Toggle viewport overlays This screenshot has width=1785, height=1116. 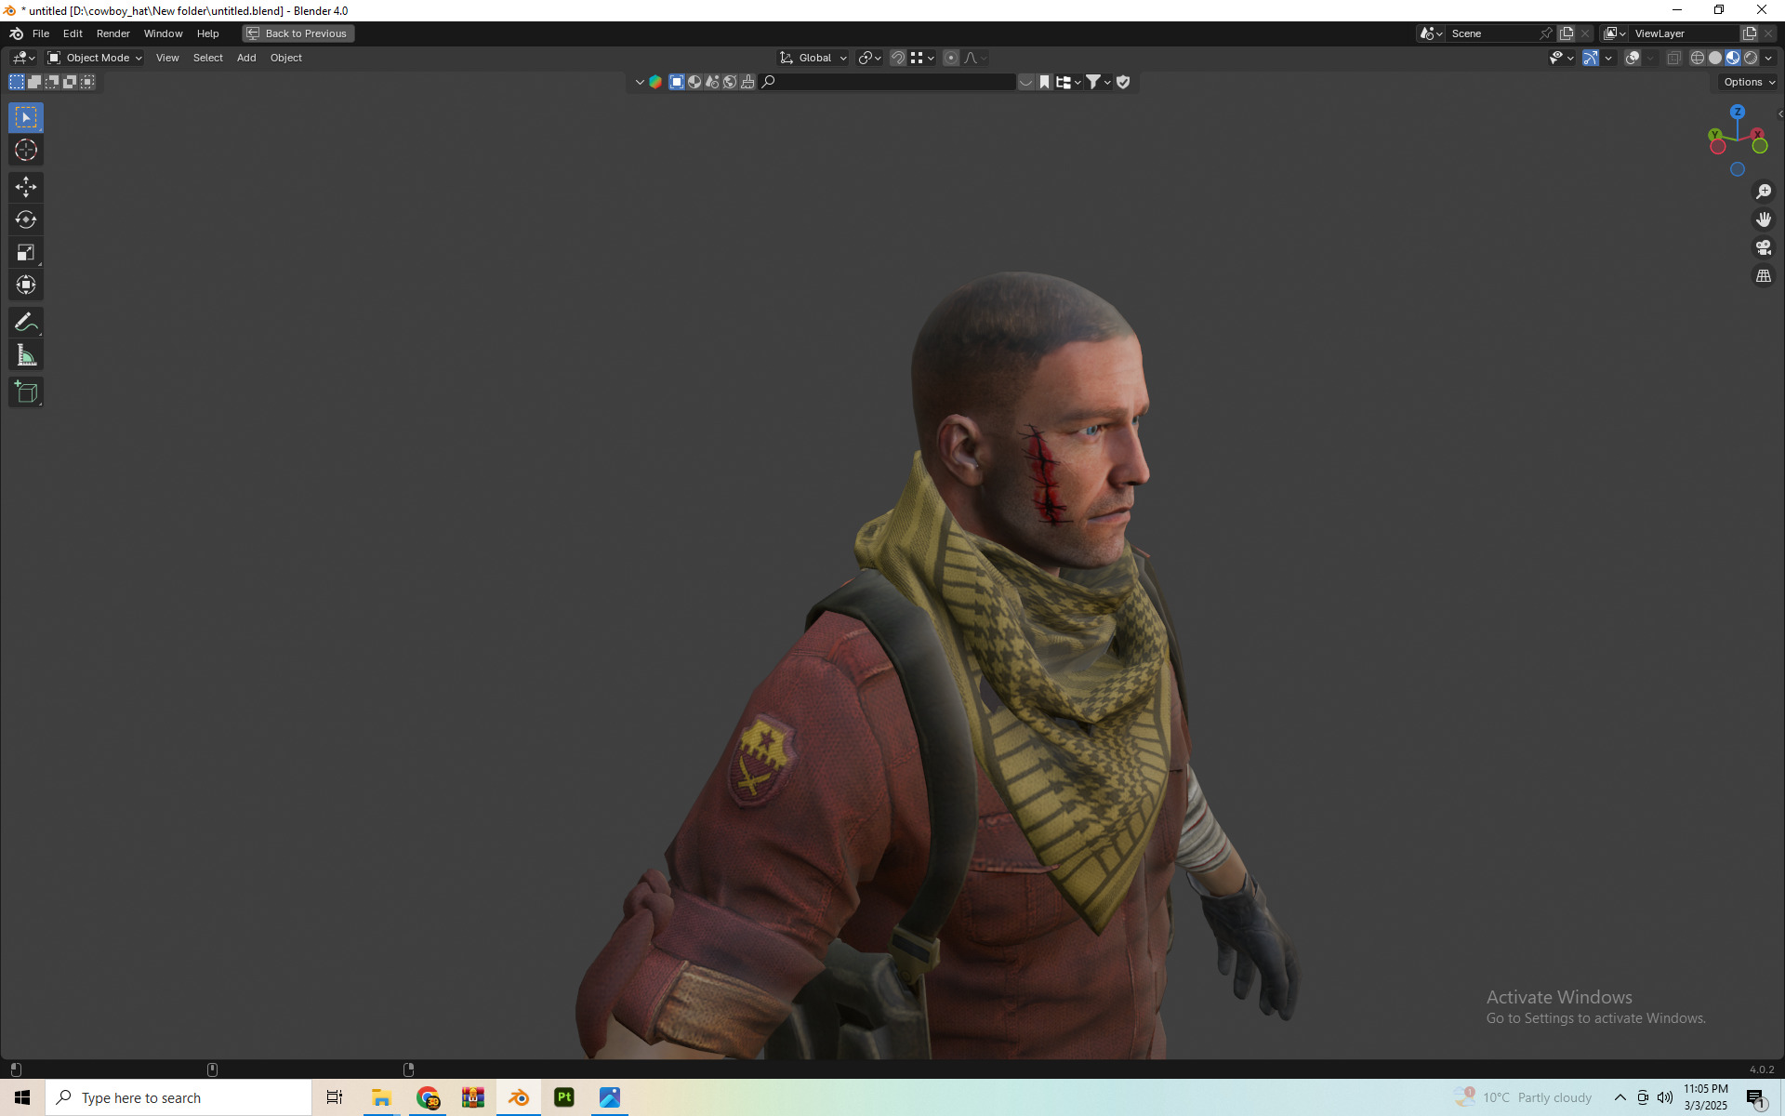pos(1633,58)
